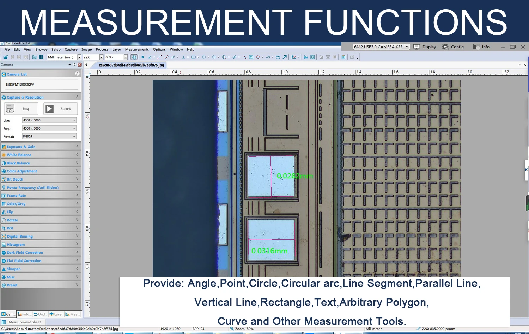Viewport: 529px width, 334px height.
Task: Select the Line segment measurement tool
Action: pos(160,57)
